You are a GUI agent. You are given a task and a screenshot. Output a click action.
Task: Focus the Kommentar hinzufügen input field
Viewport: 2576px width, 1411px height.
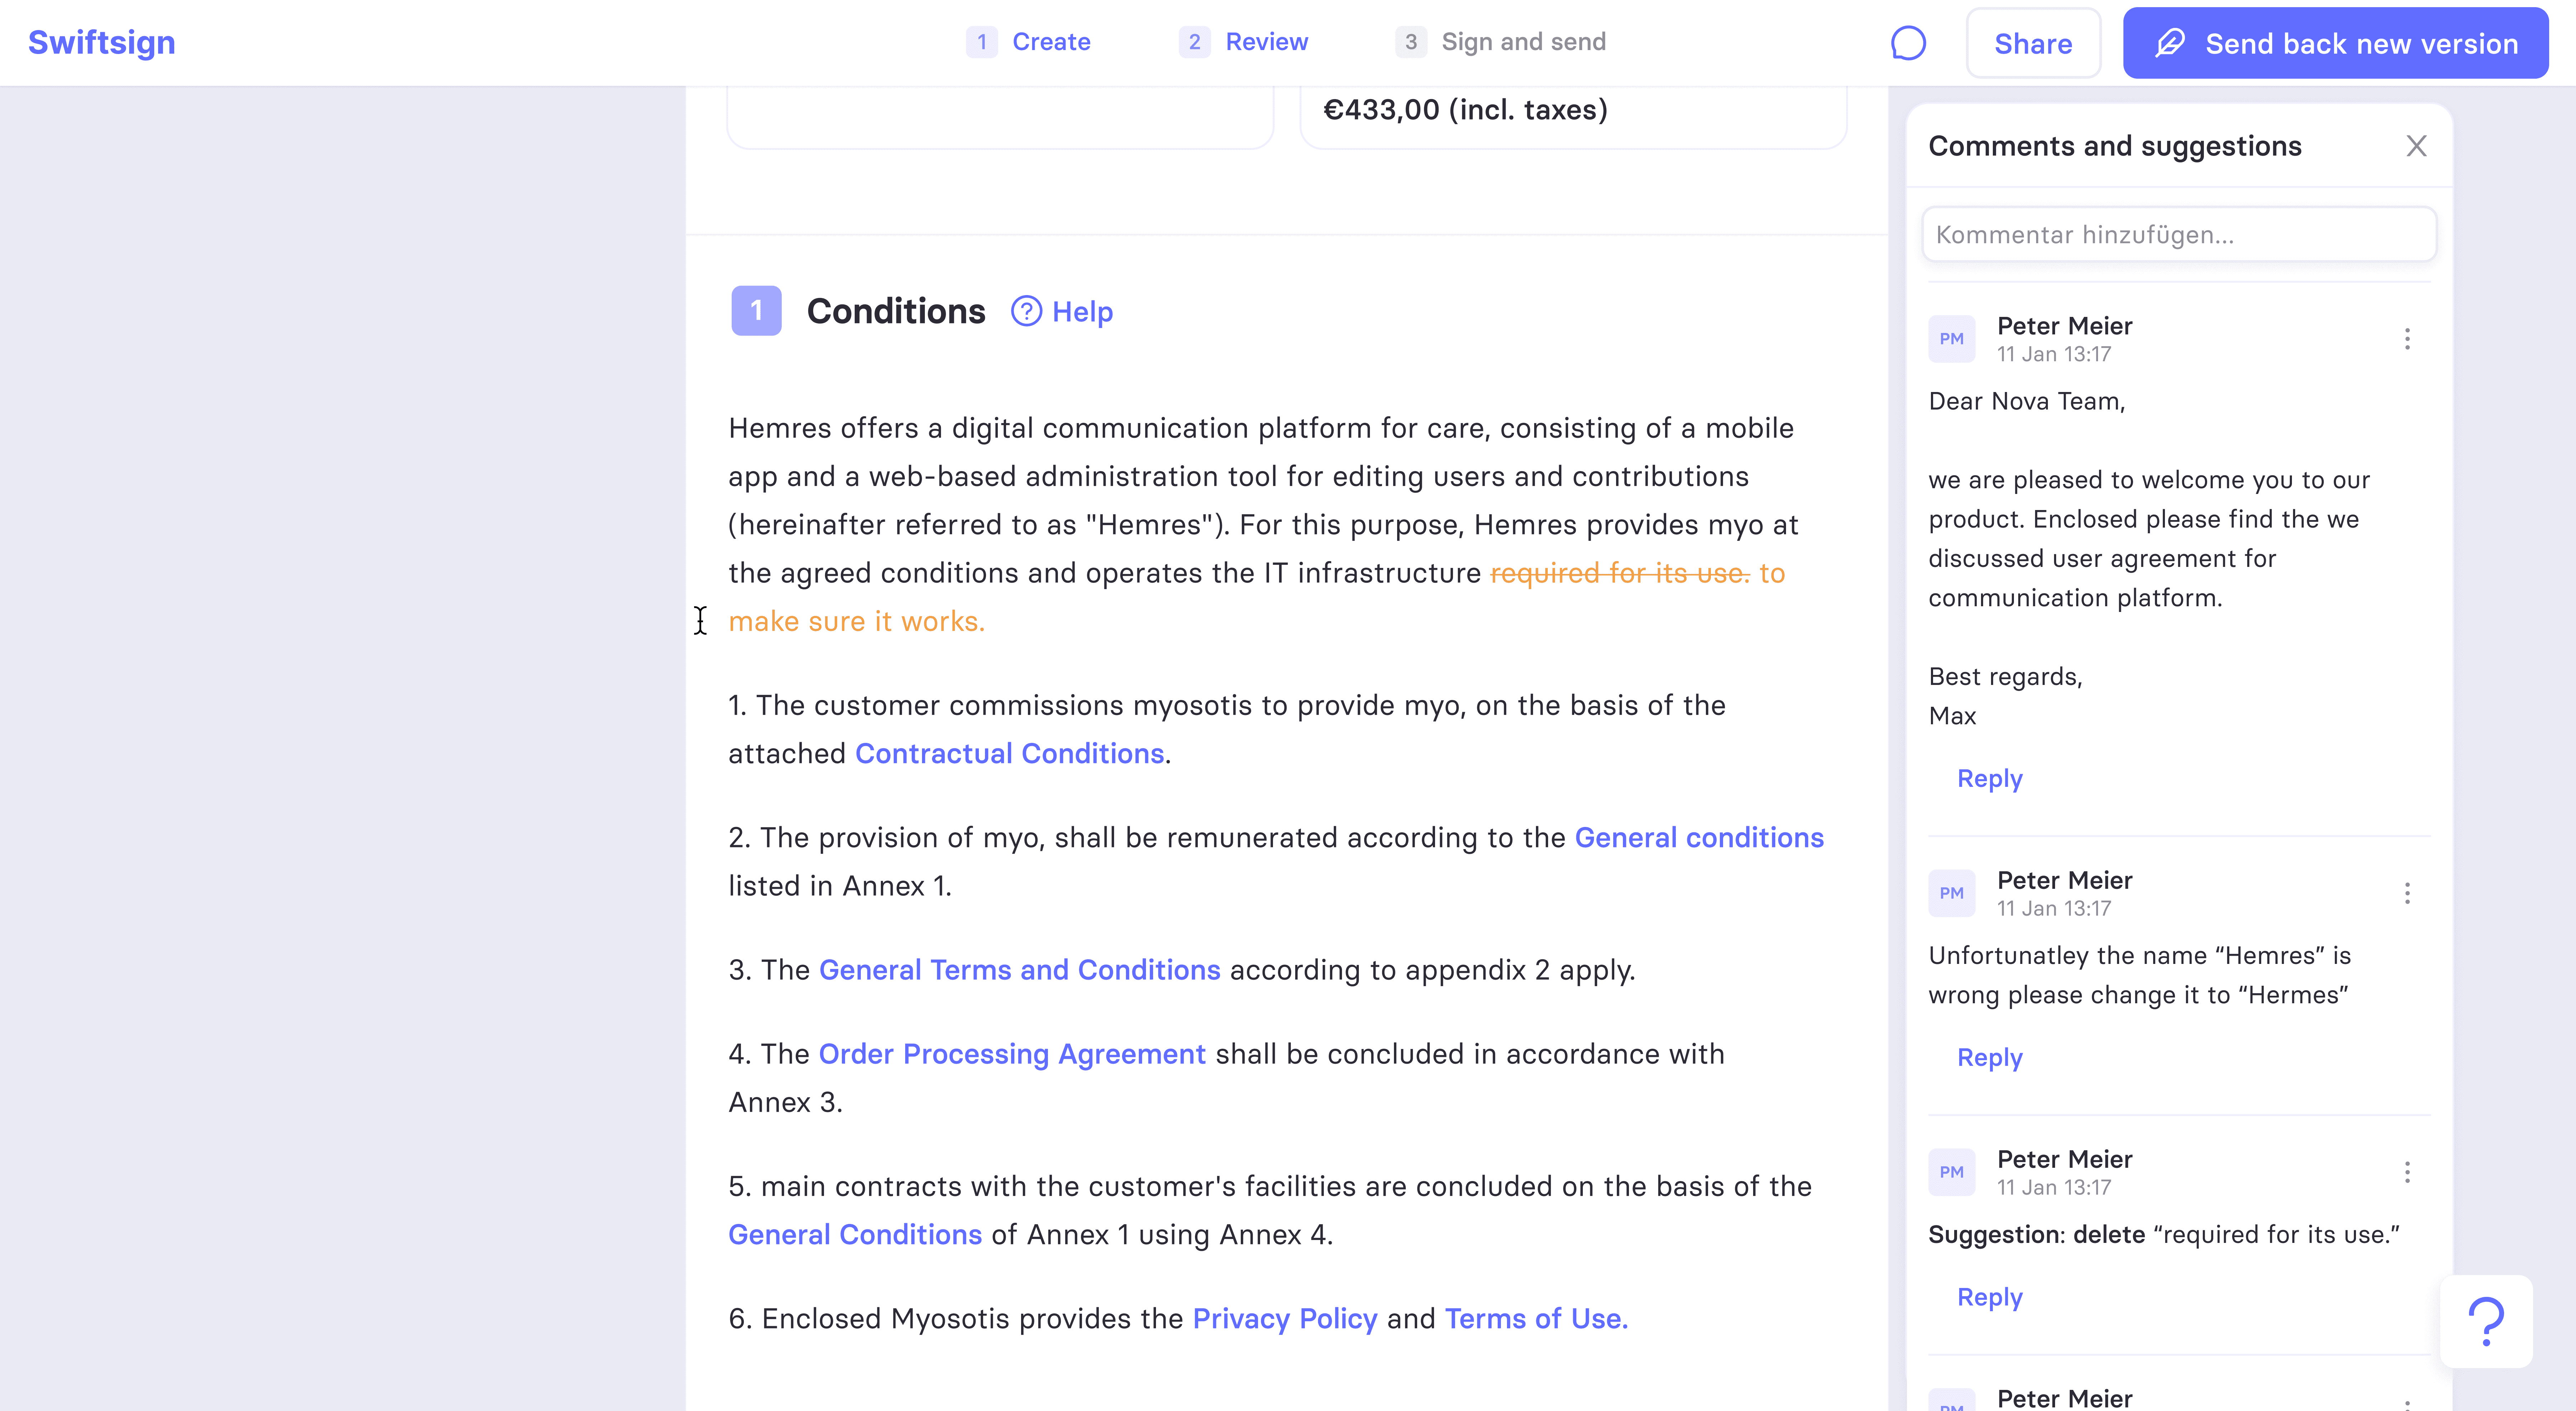click(2179, 235)
